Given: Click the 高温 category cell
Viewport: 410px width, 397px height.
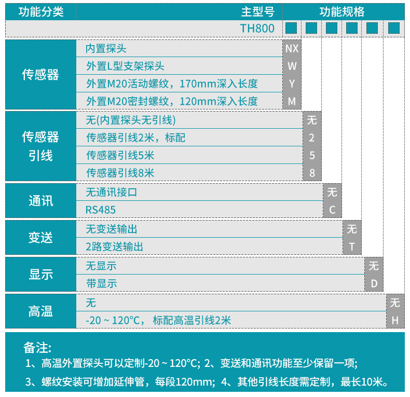Looking at the screenshot, I should (x=40, y=311).
